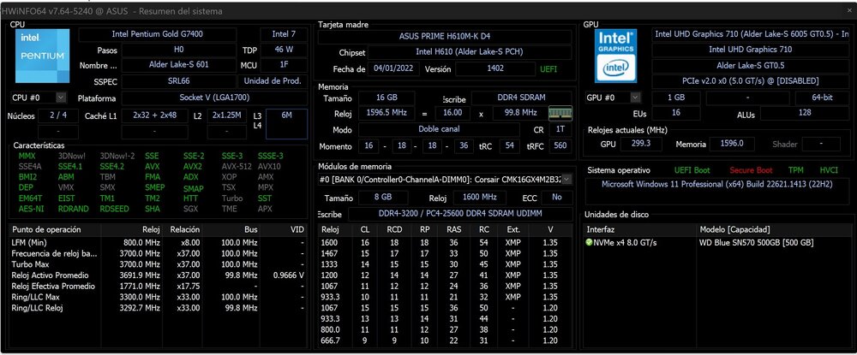Click the Windows 11 Professional OS field
The width and height of the screenshot is (857, 355).
coord(716,184)
